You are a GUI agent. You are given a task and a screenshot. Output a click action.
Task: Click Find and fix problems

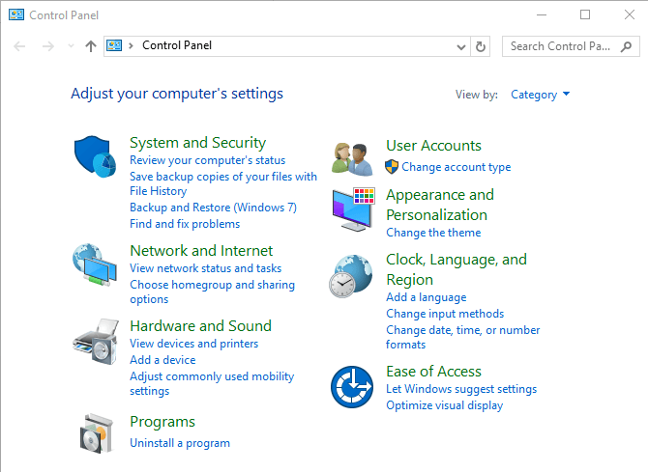point(185,224)
